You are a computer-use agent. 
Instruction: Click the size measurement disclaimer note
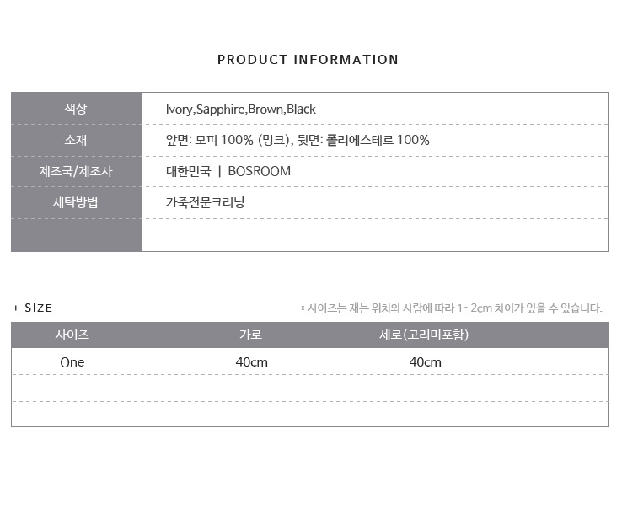[451, 308]
